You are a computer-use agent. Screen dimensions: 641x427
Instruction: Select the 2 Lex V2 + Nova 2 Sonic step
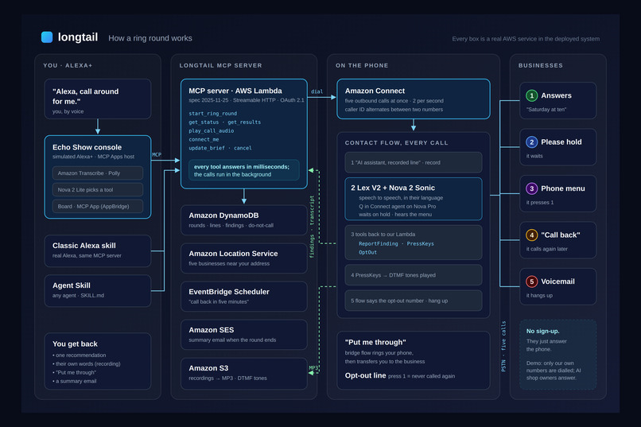(x=414, y=199)
